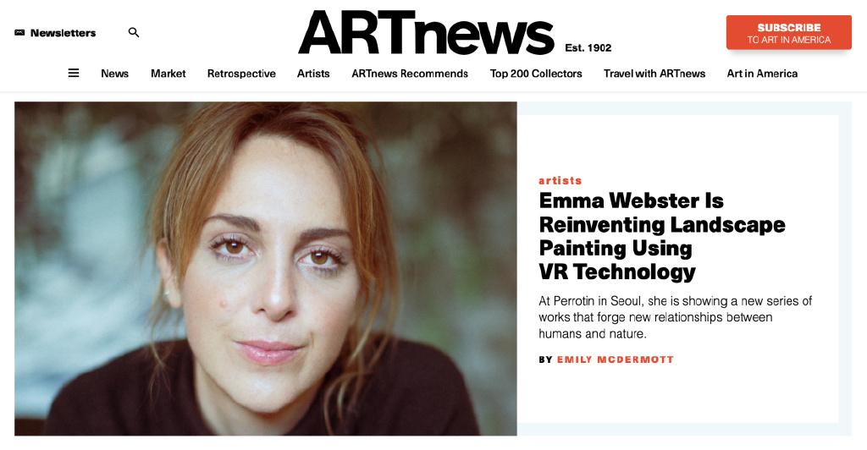Open Emma Webster portrait photo

coord(265,268)
